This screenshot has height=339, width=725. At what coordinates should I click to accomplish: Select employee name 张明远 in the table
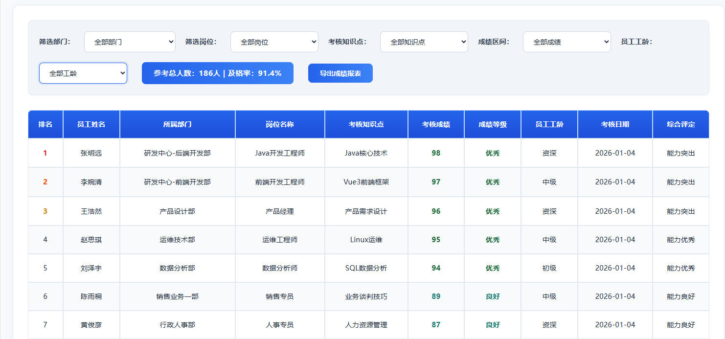tap(91, 153)
